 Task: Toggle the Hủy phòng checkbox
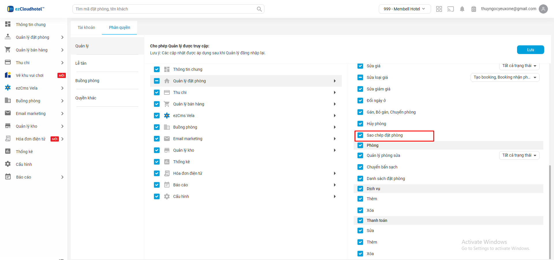click(360, 124)
